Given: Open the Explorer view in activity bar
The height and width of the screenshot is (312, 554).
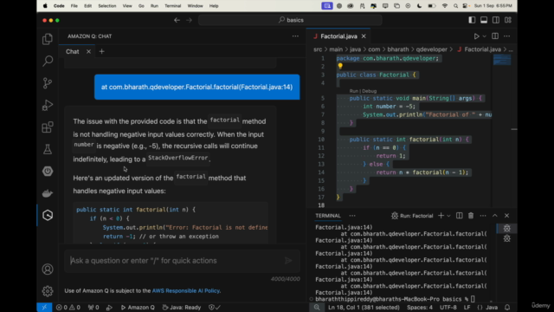Looking at the screenshot, I should [x=48, y=39].
